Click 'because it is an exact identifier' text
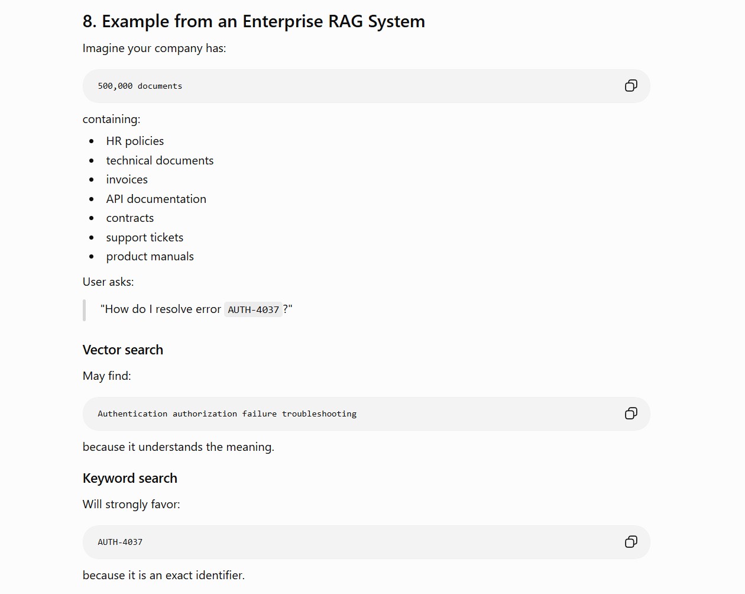Image resolution: width=745 pixels, height=594 pixels. point(164,575)
